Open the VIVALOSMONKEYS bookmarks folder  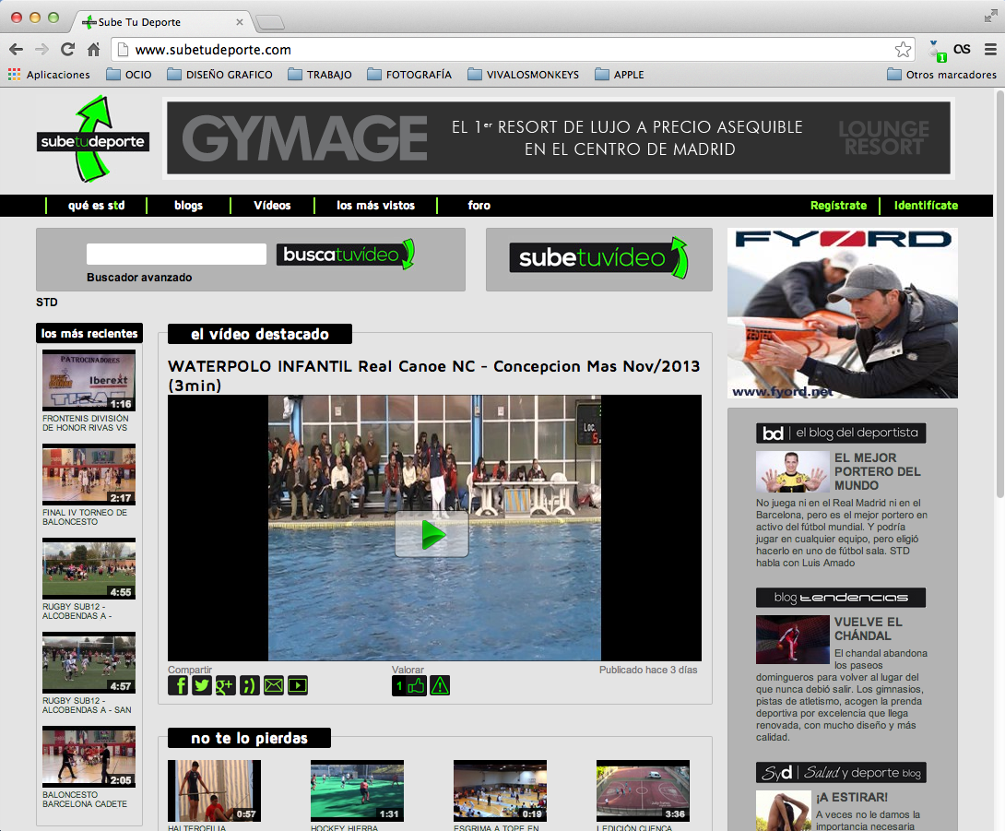click(x=523, y=75)
